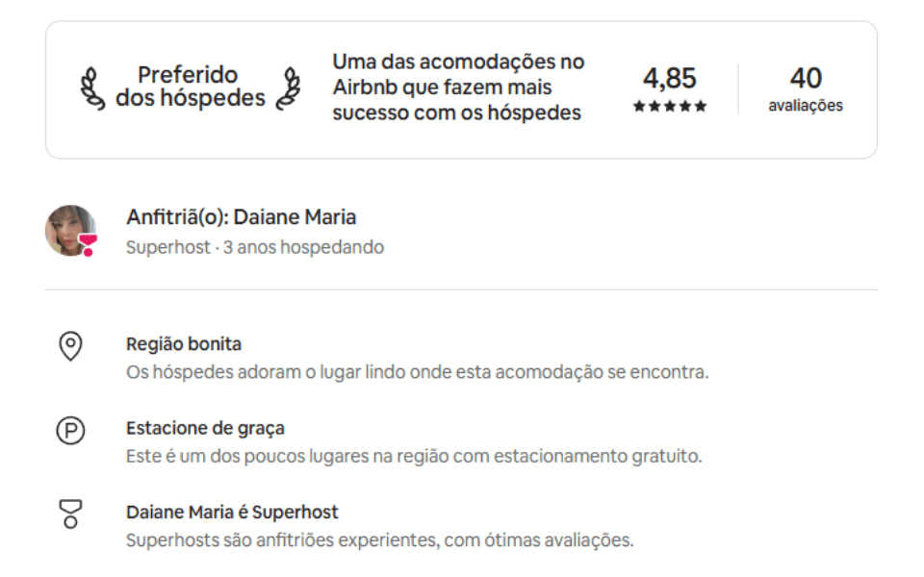Open Daiane Maria's host profile photo
The image size is (924, 577).
click(x=69, y=230)
